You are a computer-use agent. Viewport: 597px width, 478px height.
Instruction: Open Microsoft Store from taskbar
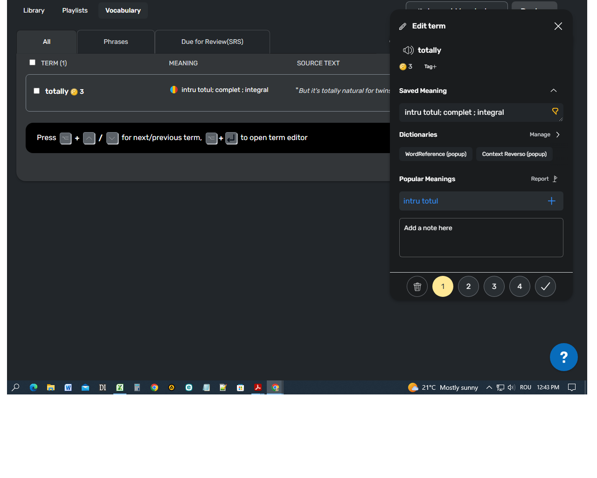240,387
